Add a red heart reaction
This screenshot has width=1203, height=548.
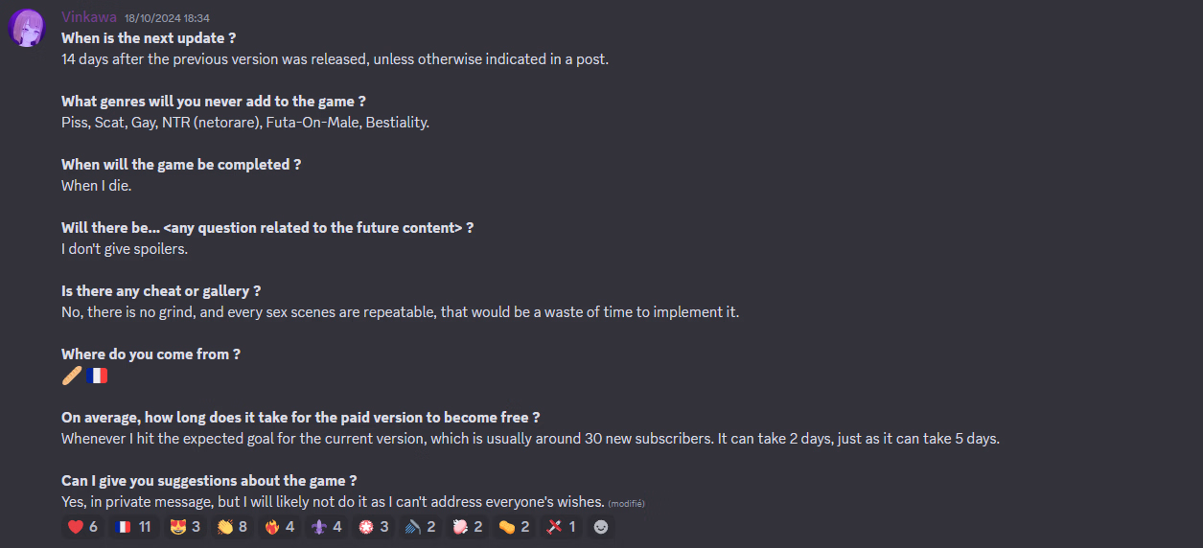point(83,527)
